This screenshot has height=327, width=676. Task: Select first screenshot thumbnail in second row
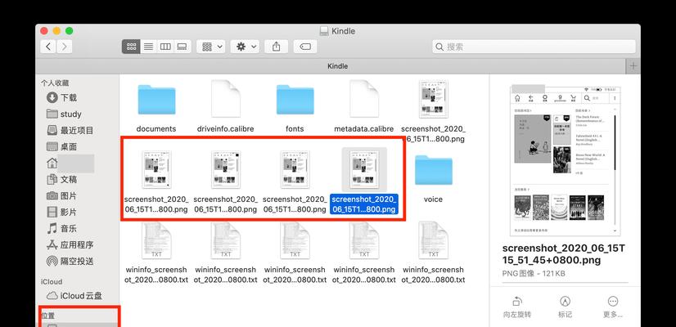[156, 170]
